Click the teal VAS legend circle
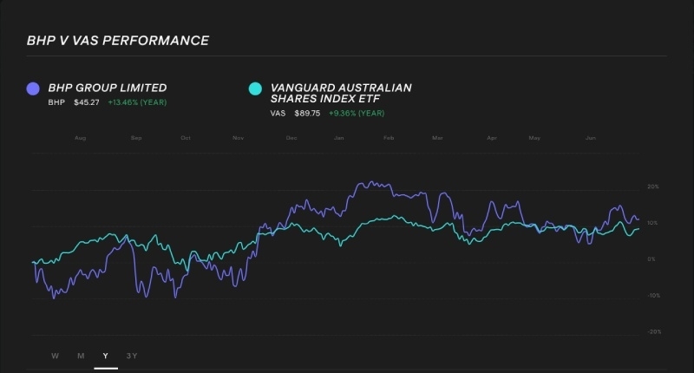 click(x=255, y=88)
